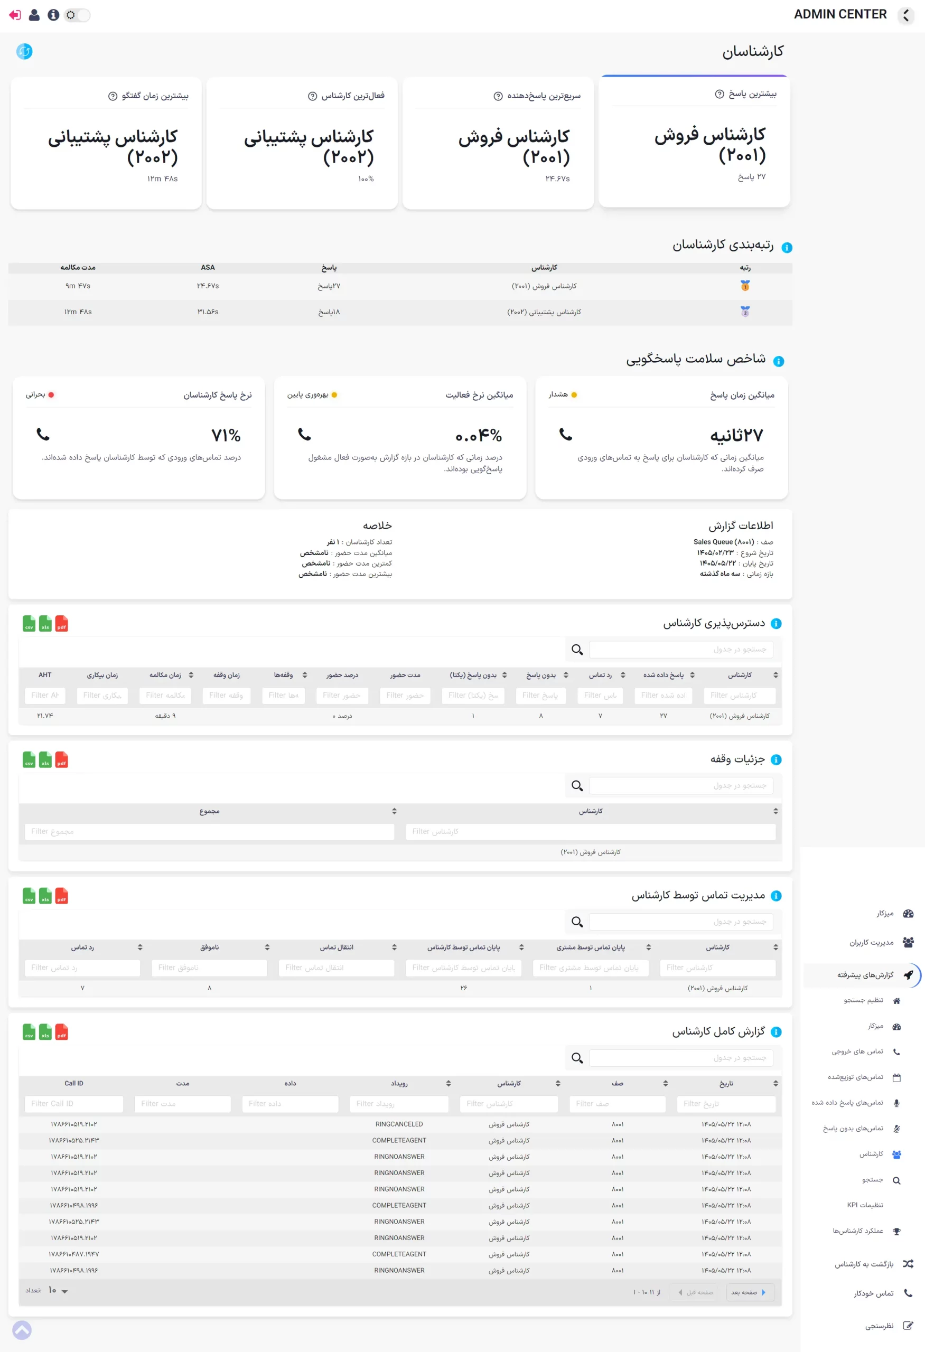This screenshot has width=925, height=1352.
Task: Click the scroll-to-top arrow icon
Action: point(22,1330)
